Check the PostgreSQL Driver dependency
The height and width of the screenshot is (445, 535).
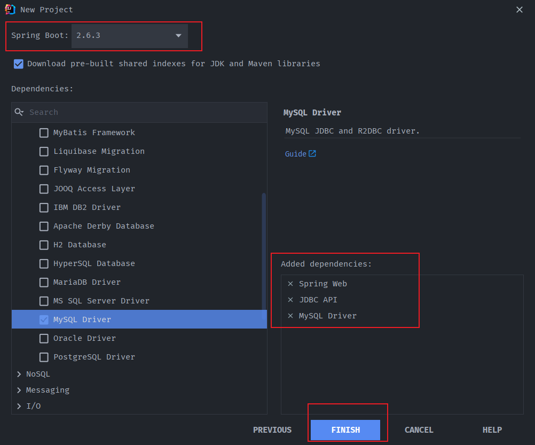coord(44,357)
